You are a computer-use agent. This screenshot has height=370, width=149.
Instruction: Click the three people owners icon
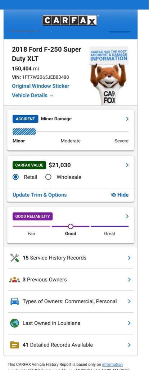pyautogui.click(x=14, y=280)
